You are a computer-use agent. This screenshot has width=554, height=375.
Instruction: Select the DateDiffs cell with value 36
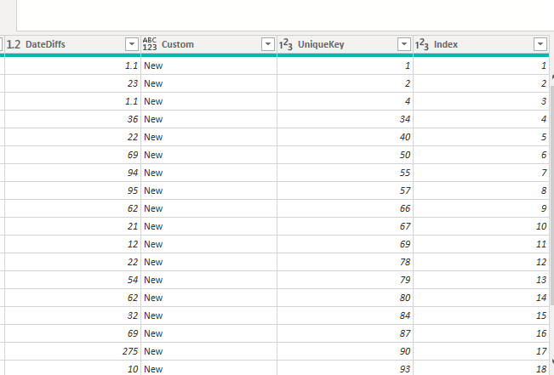72,119
